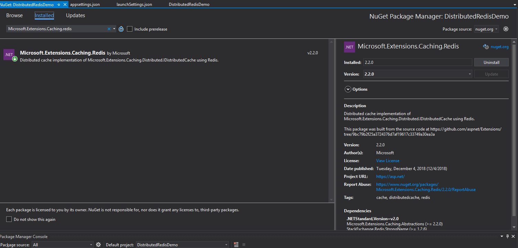518x248 pixels.
Task: Click the .NET logo in the details pane
Action: (x=349, y=47)
